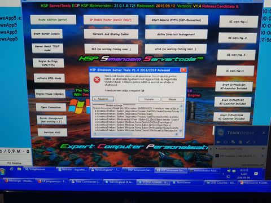
Task: Click the network tray icon
Action: tap(229, 177)
